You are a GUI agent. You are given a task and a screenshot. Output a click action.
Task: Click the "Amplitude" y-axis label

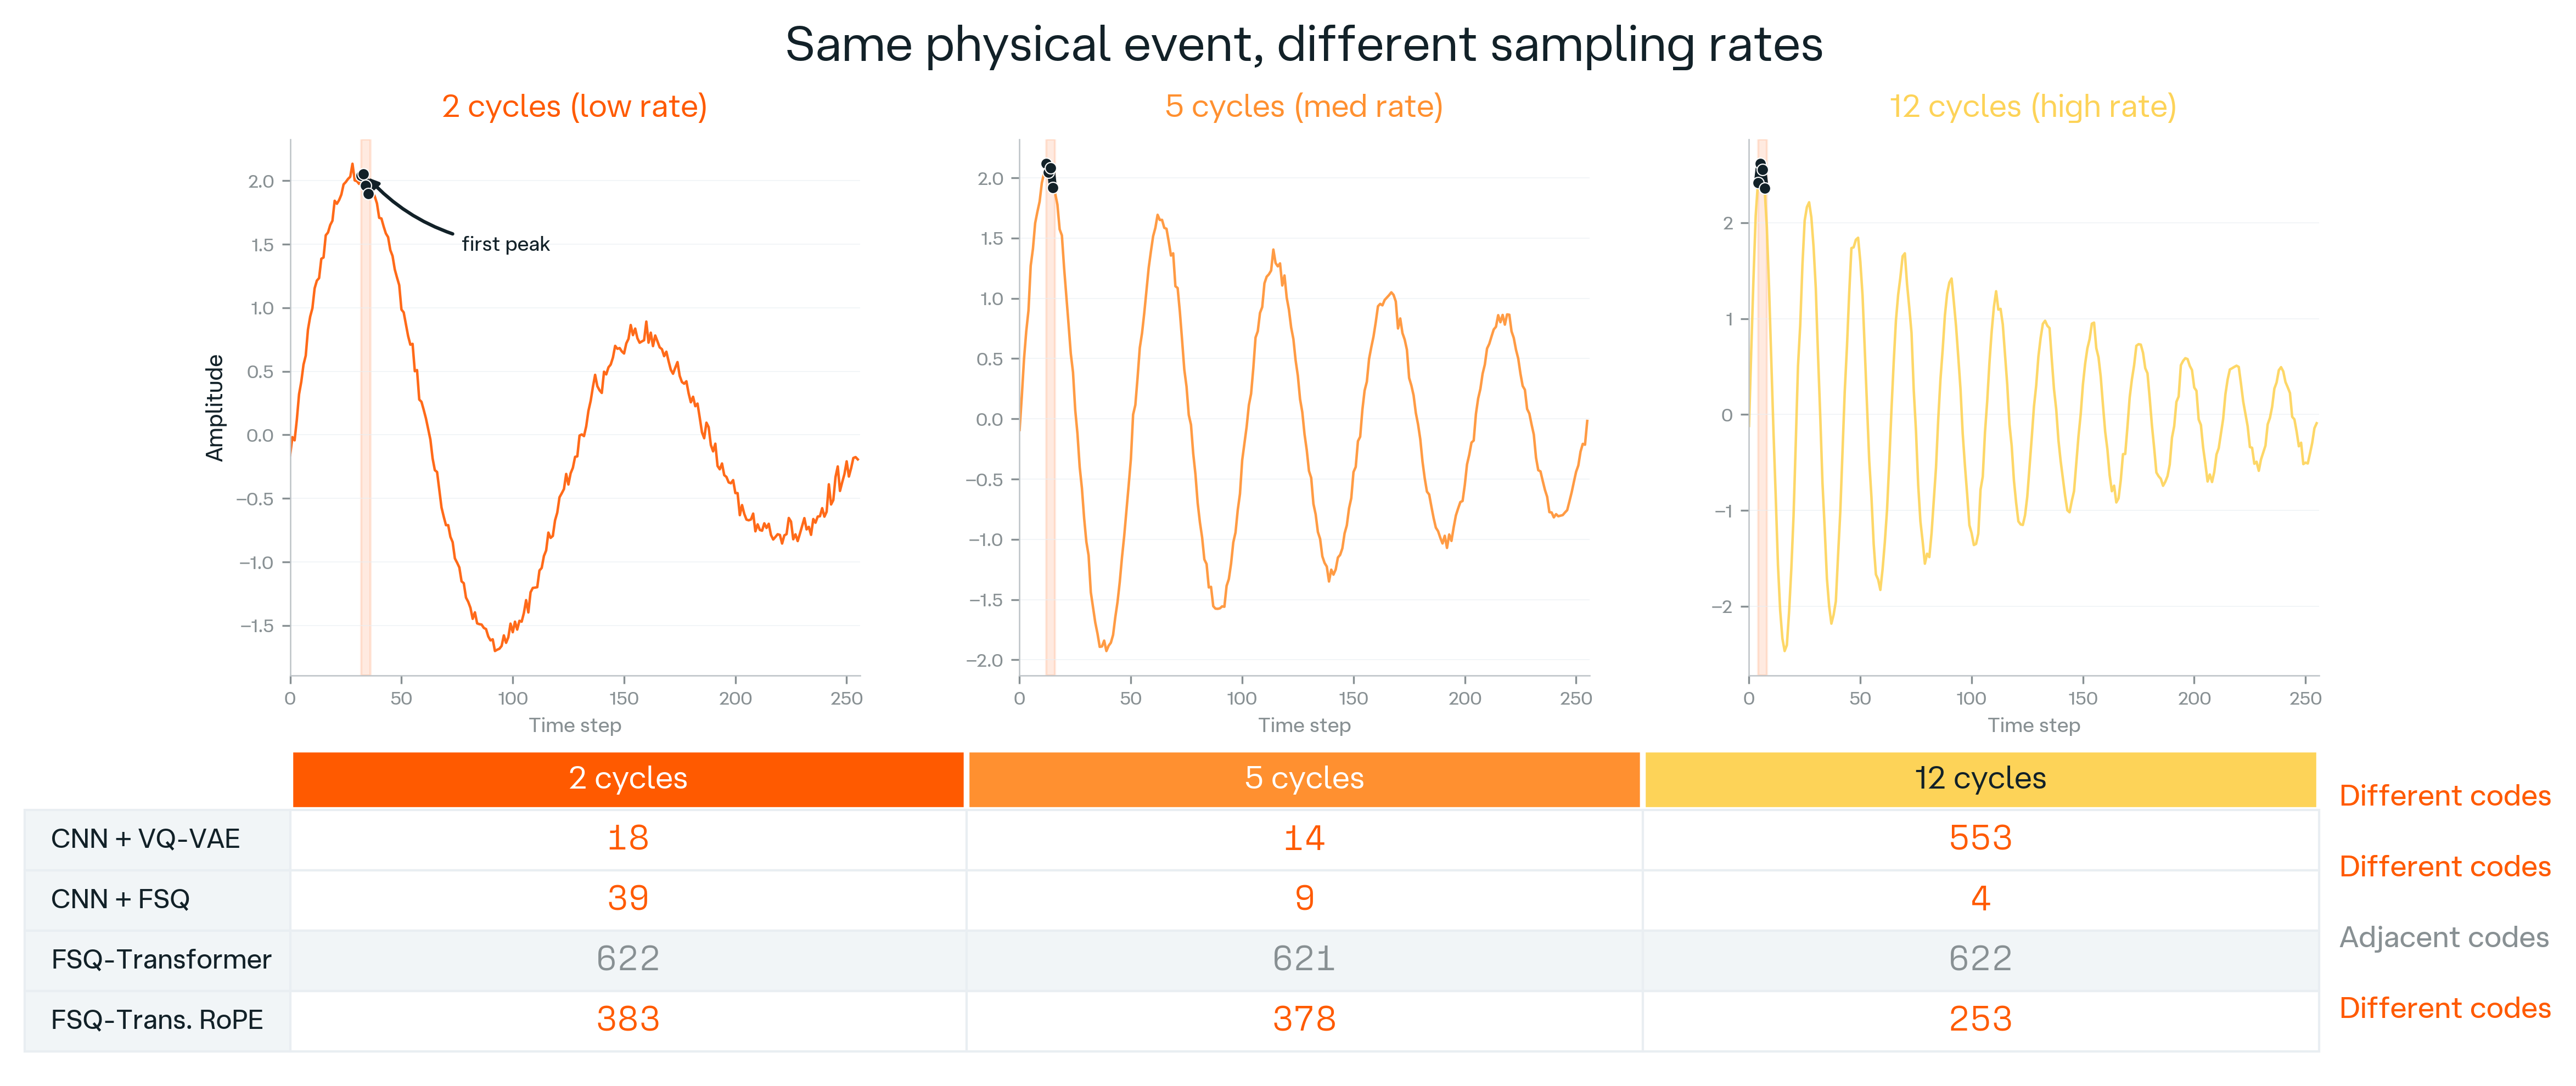point(214,408)
